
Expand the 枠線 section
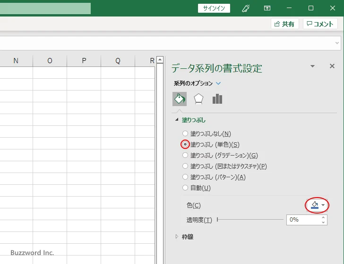tap(177, 237)
